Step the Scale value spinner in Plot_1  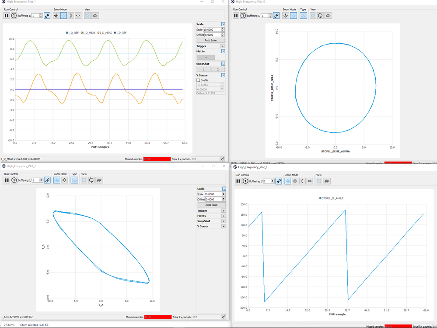223,30
